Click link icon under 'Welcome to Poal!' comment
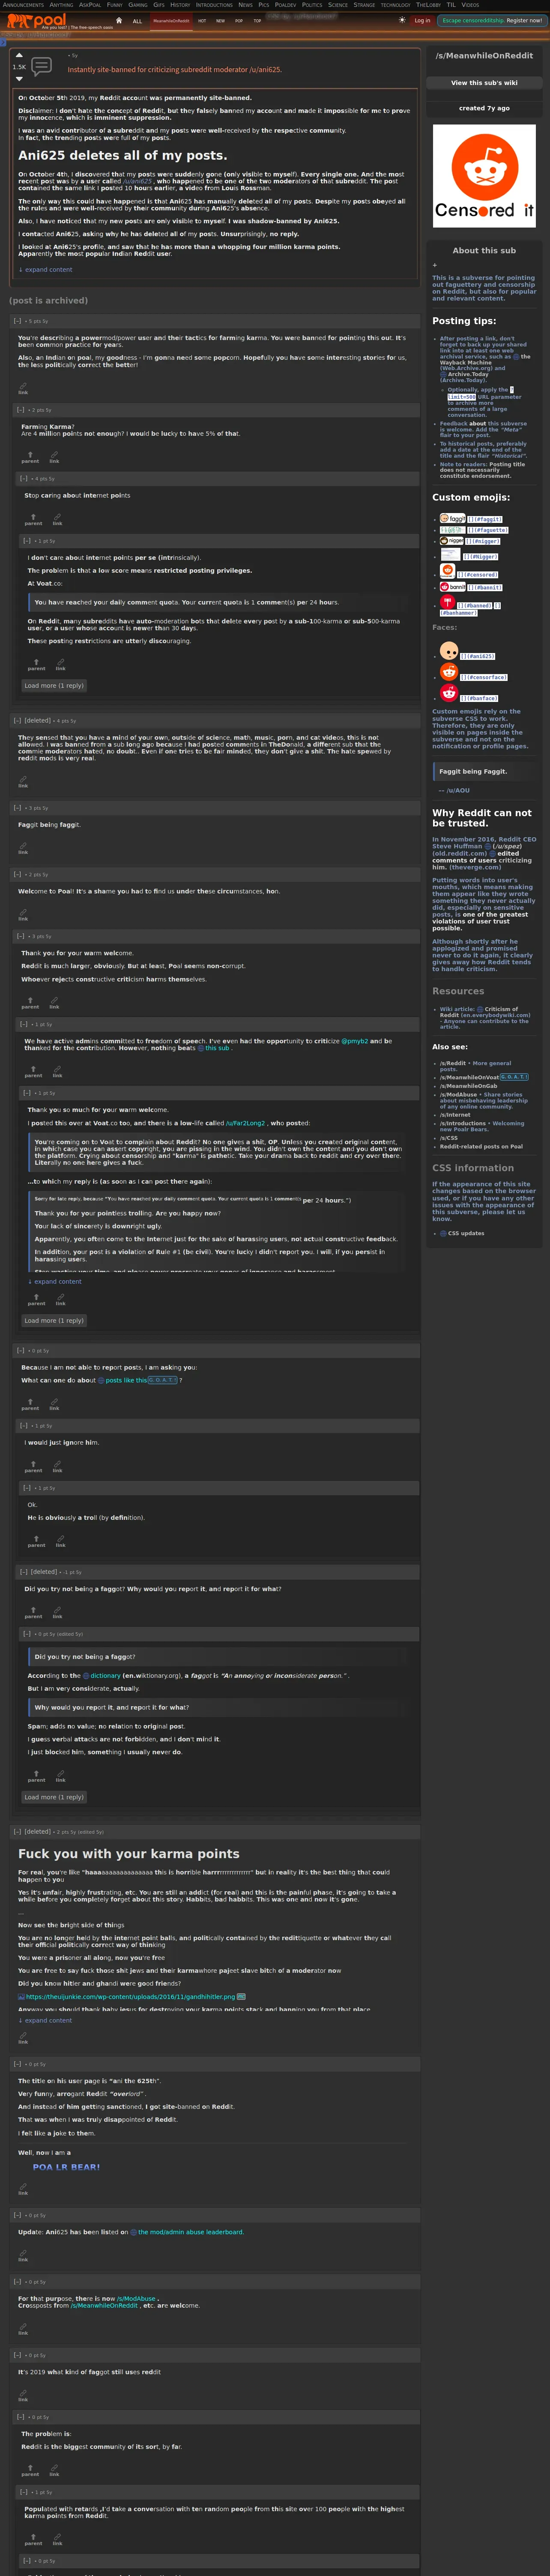This screenshot has width=550, height=2576. point(23,914)
